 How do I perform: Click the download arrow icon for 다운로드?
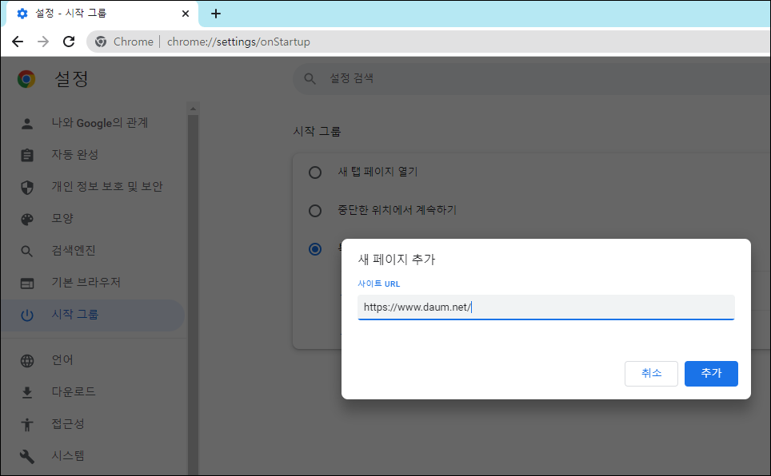click(27, 392)
